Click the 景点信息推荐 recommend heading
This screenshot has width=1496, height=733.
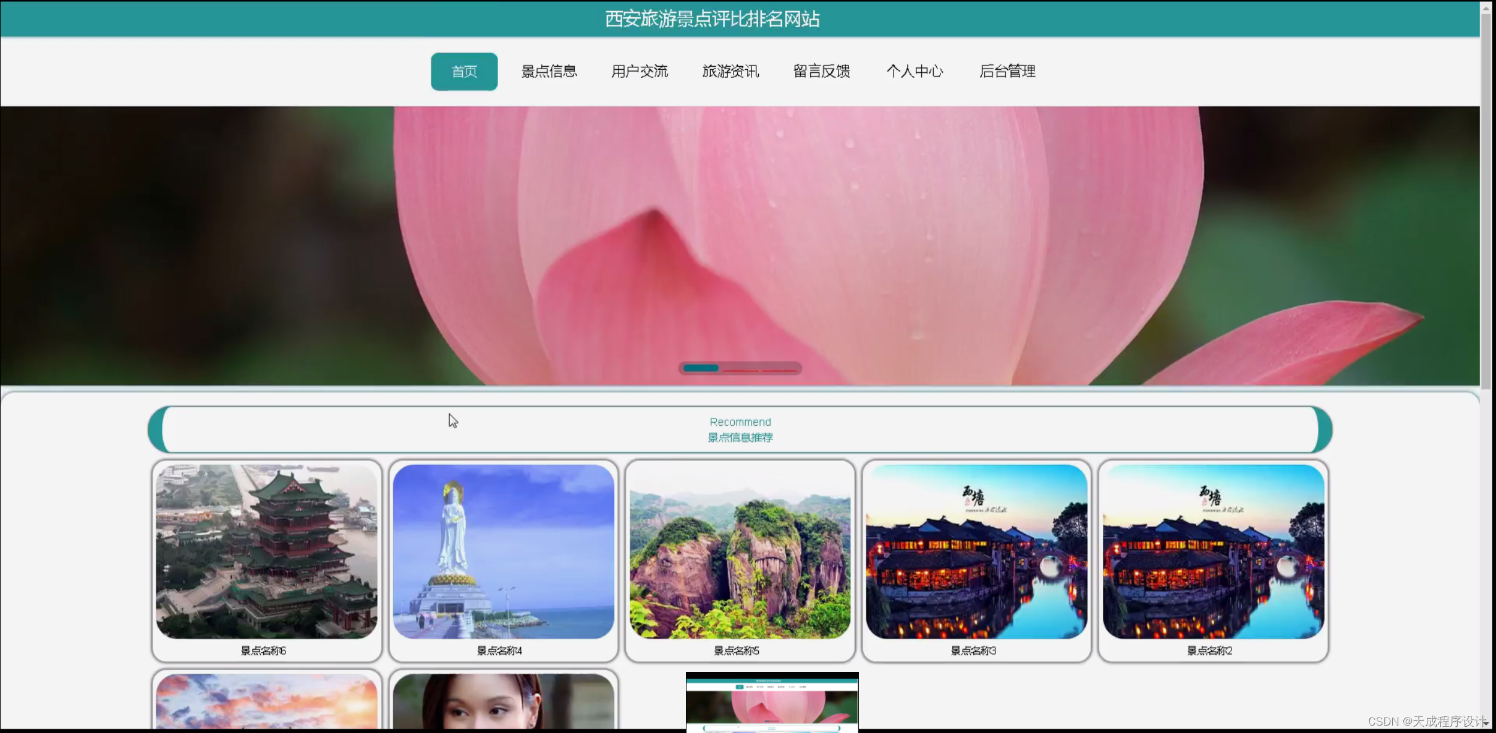click(740, 437)
